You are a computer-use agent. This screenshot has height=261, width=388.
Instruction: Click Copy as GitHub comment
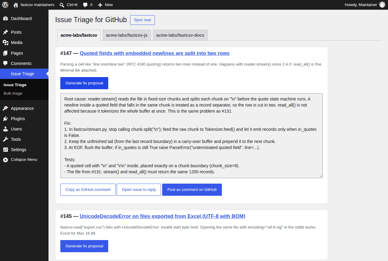(88, 190)
